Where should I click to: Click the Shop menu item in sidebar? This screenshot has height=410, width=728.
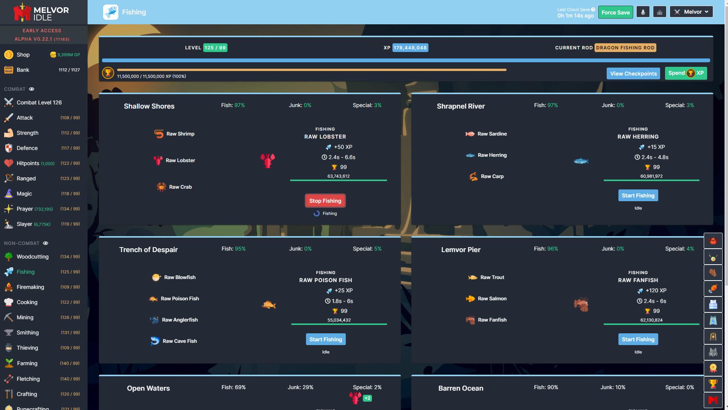click(24, 54)
